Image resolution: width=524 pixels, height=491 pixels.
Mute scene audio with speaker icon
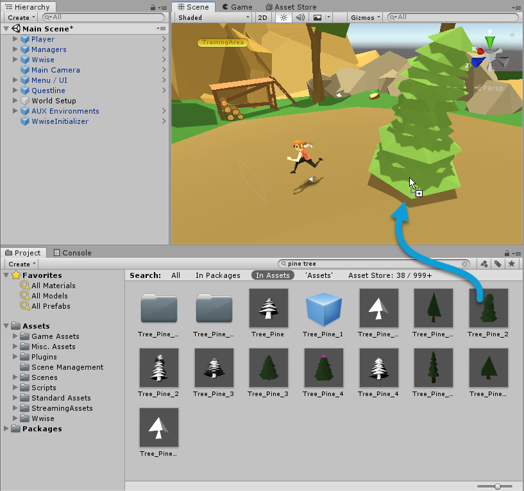pyautogui.click(x=300, y=17)
